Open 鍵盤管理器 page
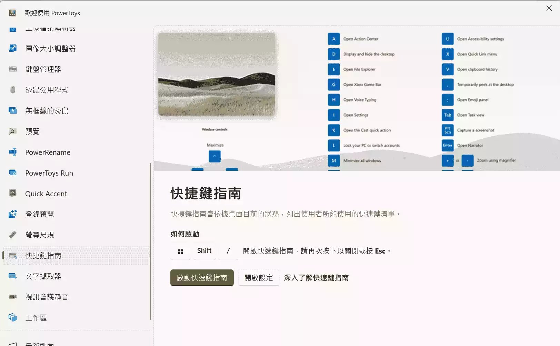Image resolution: width=560 pixels, height=346 pixels. tap(76, 69)
